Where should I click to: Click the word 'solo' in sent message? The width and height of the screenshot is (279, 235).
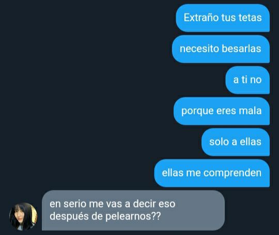pos(219,142)
